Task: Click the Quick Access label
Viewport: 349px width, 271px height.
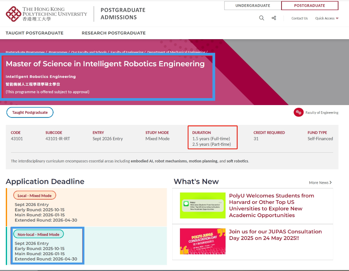Action: tap(325, 18)
